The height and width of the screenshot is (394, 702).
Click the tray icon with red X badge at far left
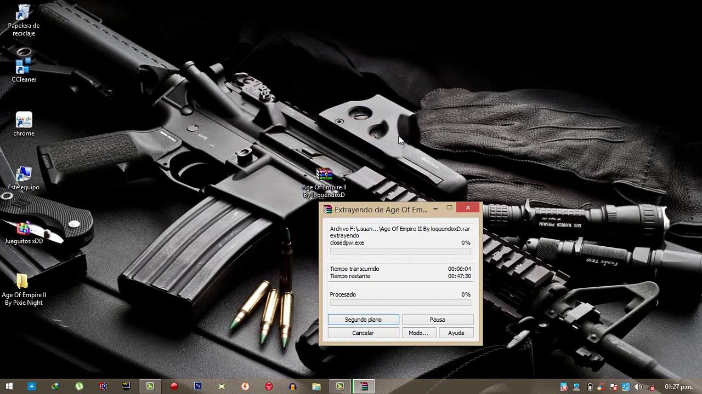[x=564, y=387]
